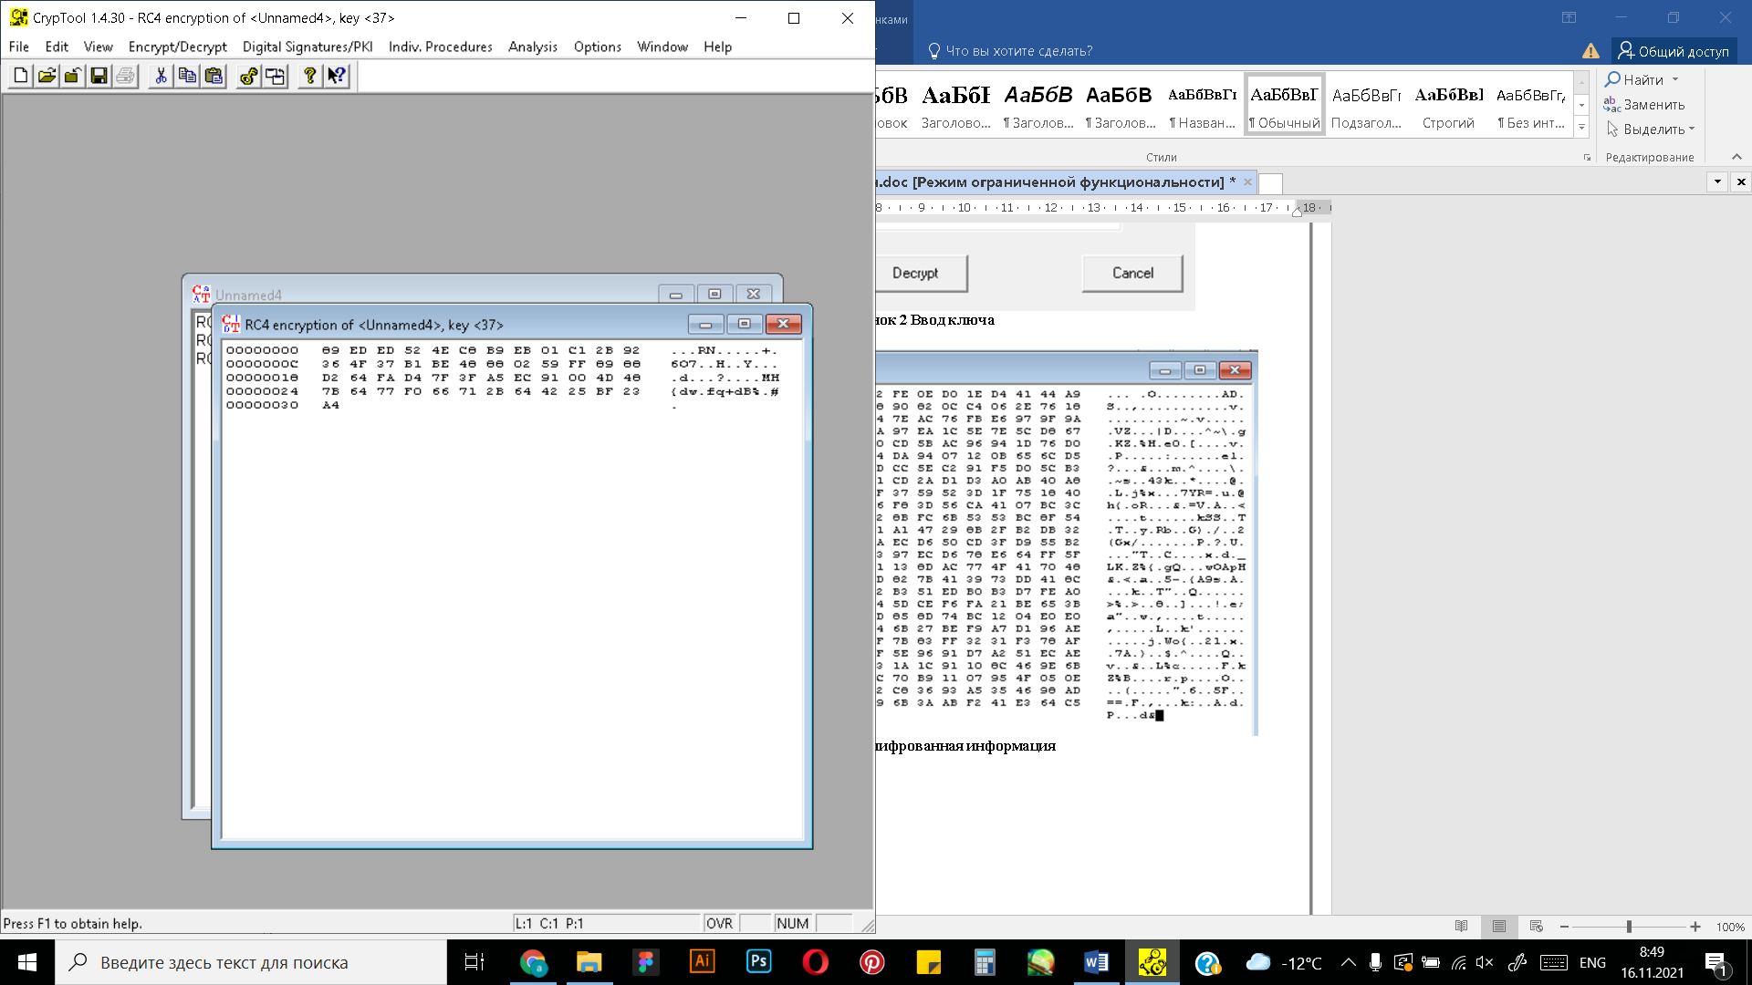Open Calculator from the taskbar

(984, 962)
